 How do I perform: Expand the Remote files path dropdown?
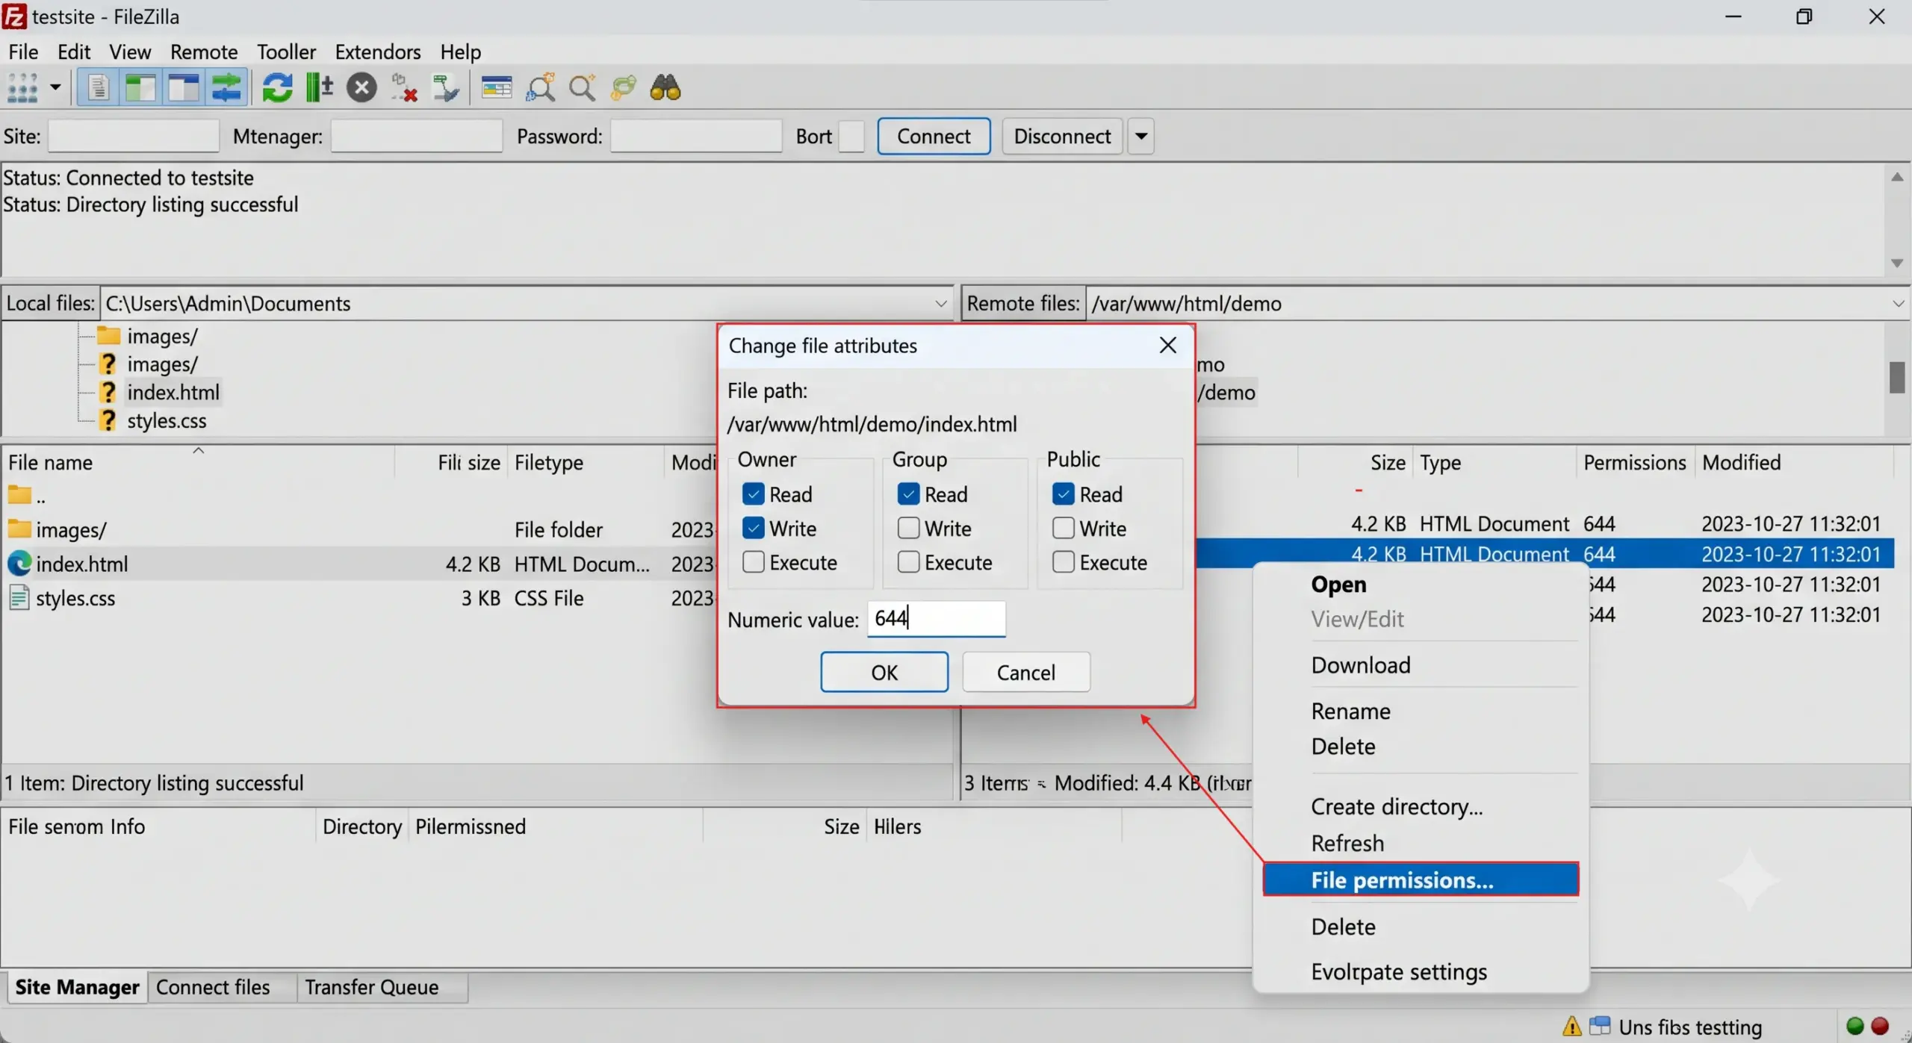point(1899,303)
